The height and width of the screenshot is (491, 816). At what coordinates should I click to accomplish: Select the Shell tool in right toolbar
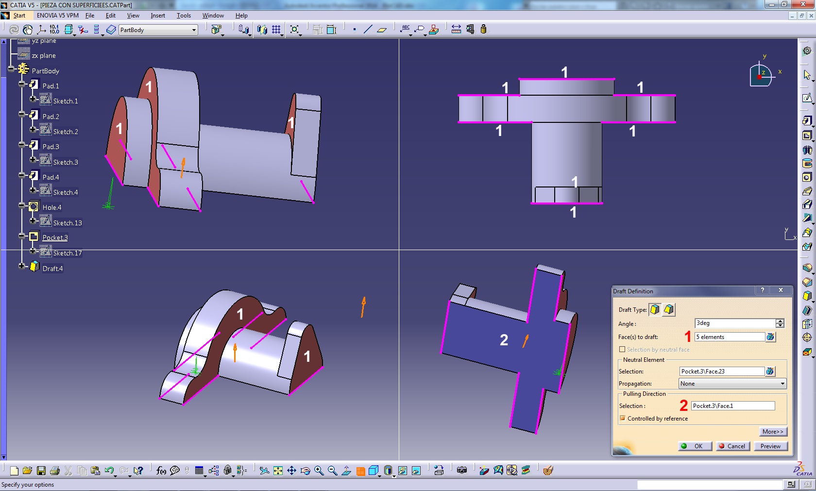807,310
